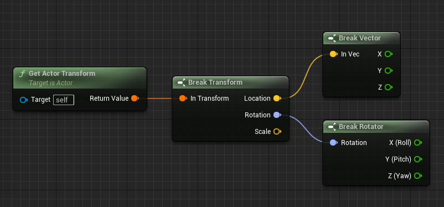The image size is (444, 207).
Task: Click the Return Value label
Action: pyautogui.click(x=109, y=99)
